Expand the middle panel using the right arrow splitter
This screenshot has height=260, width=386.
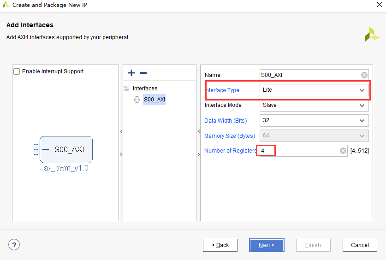tap(199, 154)
